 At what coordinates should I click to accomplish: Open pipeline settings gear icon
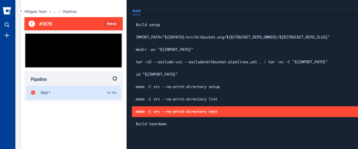click(x=115, y=79)
